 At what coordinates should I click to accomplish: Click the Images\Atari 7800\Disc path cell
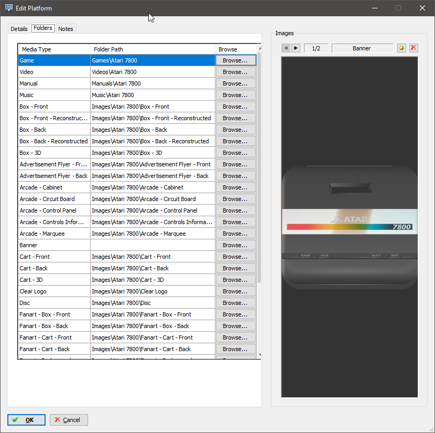[x=153, y=303]
